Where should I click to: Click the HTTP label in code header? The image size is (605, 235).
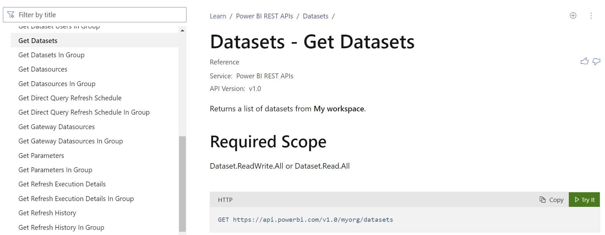click(225, 200)
